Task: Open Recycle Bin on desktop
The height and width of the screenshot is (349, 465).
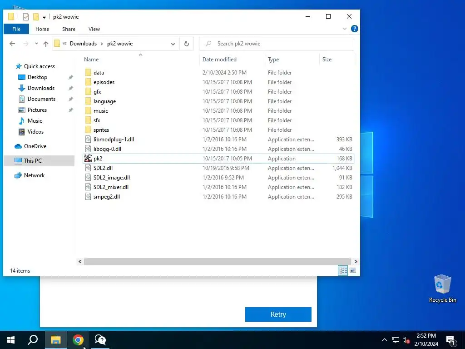Action: coord(442,289)
